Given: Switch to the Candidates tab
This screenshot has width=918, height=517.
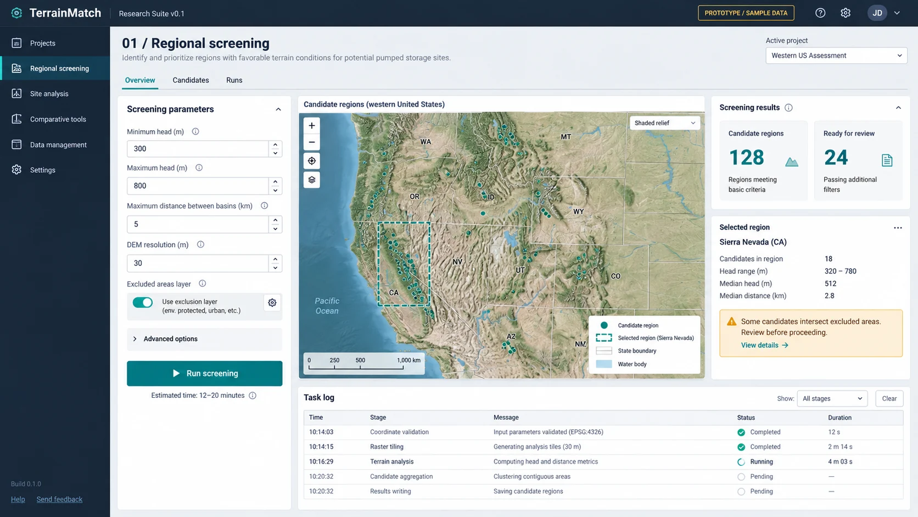Looking at the screenshot, I should click(x=191, y=80).
